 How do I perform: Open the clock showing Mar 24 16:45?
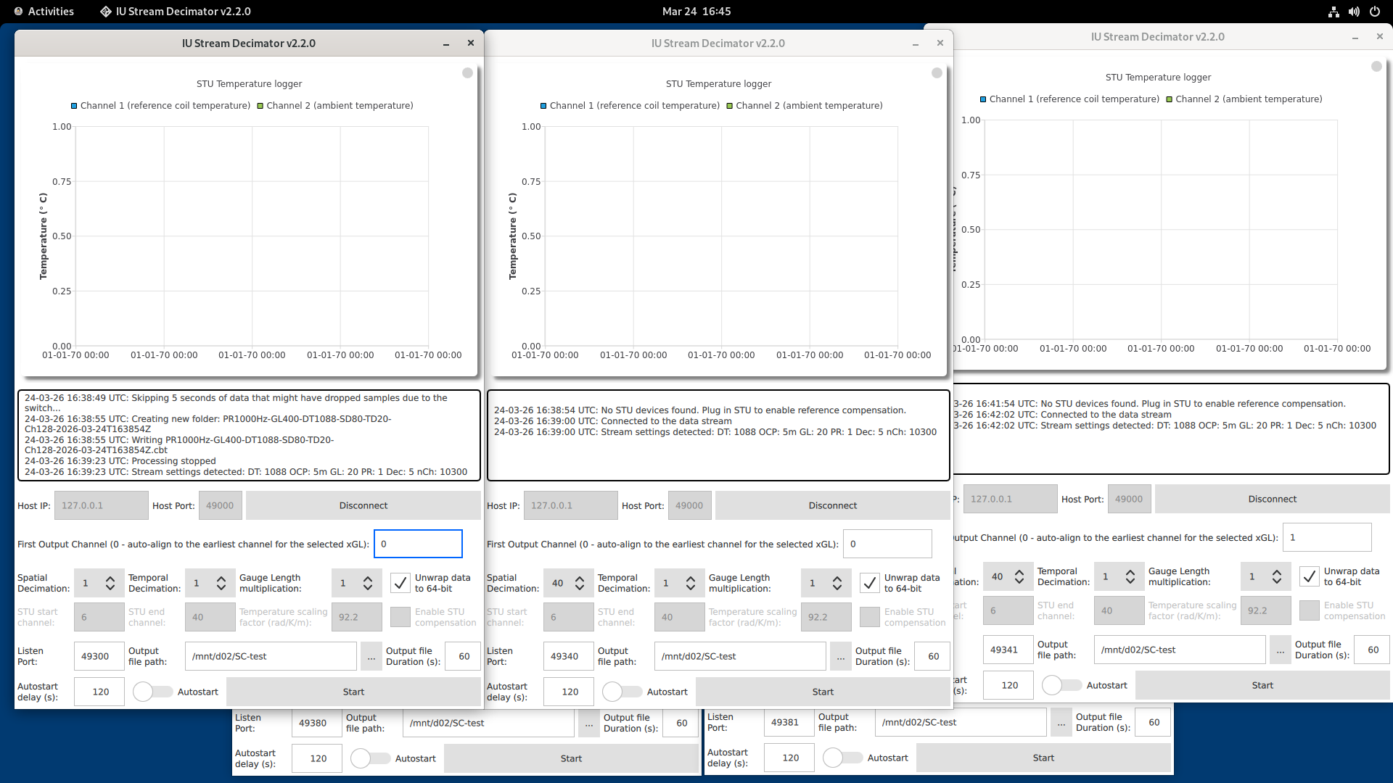(696, 12)
